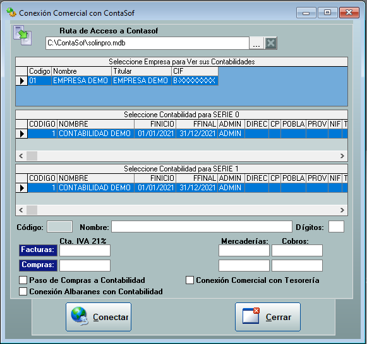The height and width of the screenshot is (344, 367).
Task: Click POBLA header in SERIE 0 grid
Action: point(294,124)
